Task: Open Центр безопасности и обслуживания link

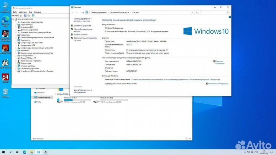Action: click(x=83, y=91)
